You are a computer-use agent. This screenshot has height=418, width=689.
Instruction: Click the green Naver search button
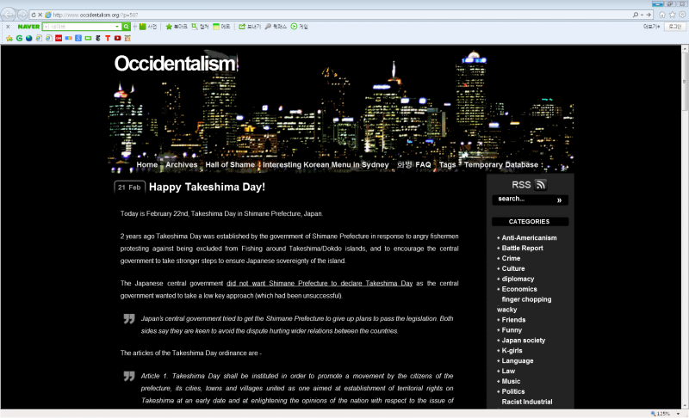(x=126, y=27)
